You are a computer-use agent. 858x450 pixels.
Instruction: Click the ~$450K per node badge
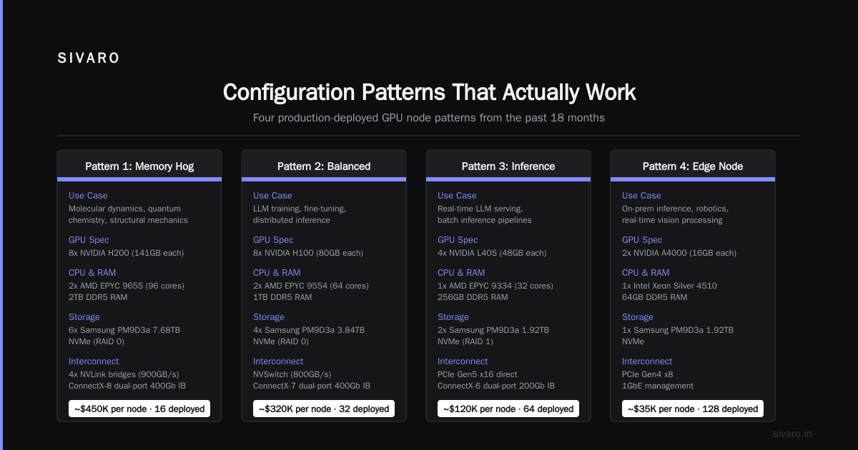pos(139,409)
